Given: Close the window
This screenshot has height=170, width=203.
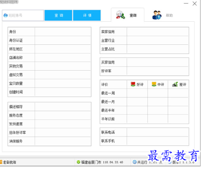Looking at the screenshot, I should 194,4.
